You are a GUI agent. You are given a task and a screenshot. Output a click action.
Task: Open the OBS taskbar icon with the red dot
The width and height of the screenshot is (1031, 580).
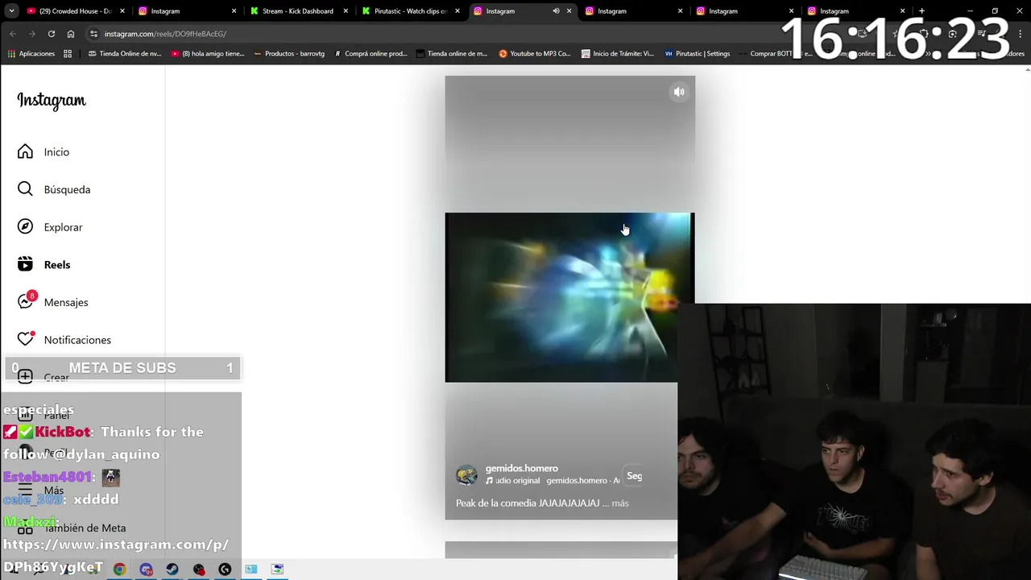pos(199,570)
